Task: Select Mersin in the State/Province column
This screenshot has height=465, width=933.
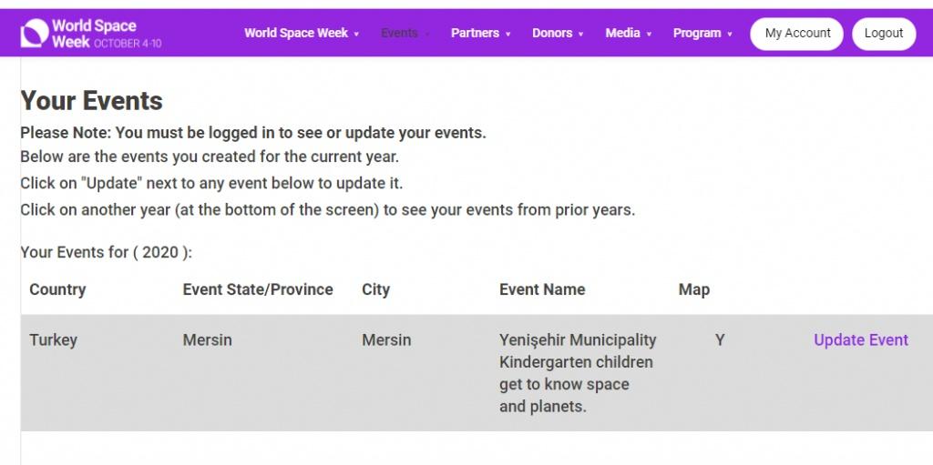Action: pyautogui.click(x=207, y=340)
